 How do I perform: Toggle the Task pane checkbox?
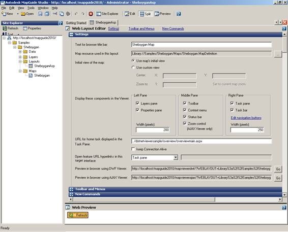click(x=232, y=103)
